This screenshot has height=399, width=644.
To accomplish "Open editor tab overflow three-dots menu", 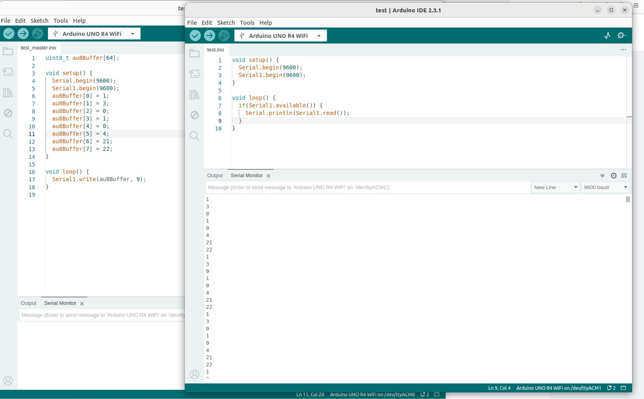I will 623,49.
